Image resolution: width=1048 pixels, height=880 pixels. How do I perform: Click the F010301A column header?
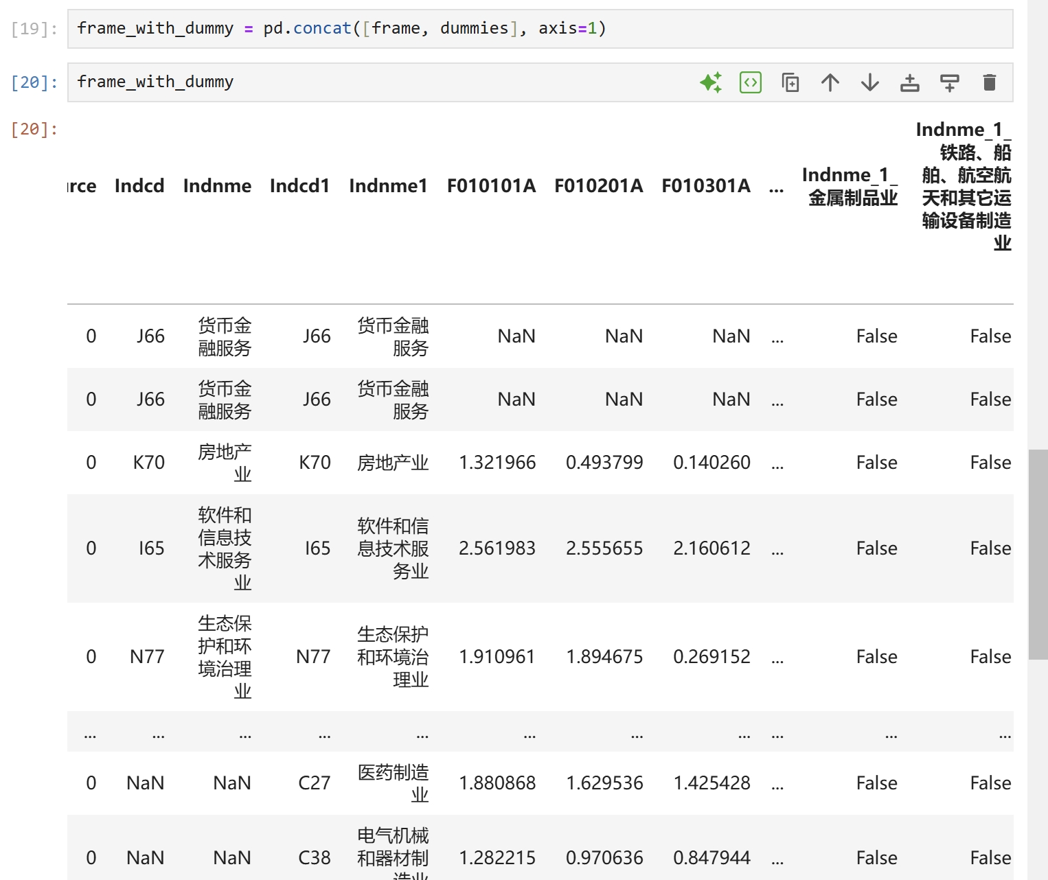tap(706, 186)
